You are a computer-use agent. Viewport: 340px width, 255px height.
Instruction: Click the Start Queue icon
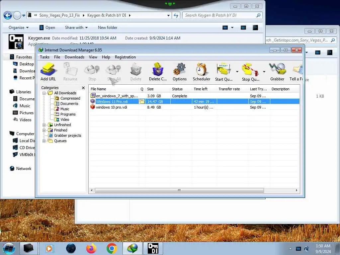223,72
